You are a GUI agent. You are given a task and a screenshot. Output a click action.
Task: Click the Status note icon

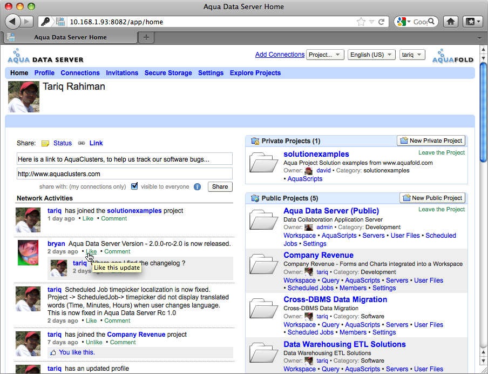[x=45, y=143]
